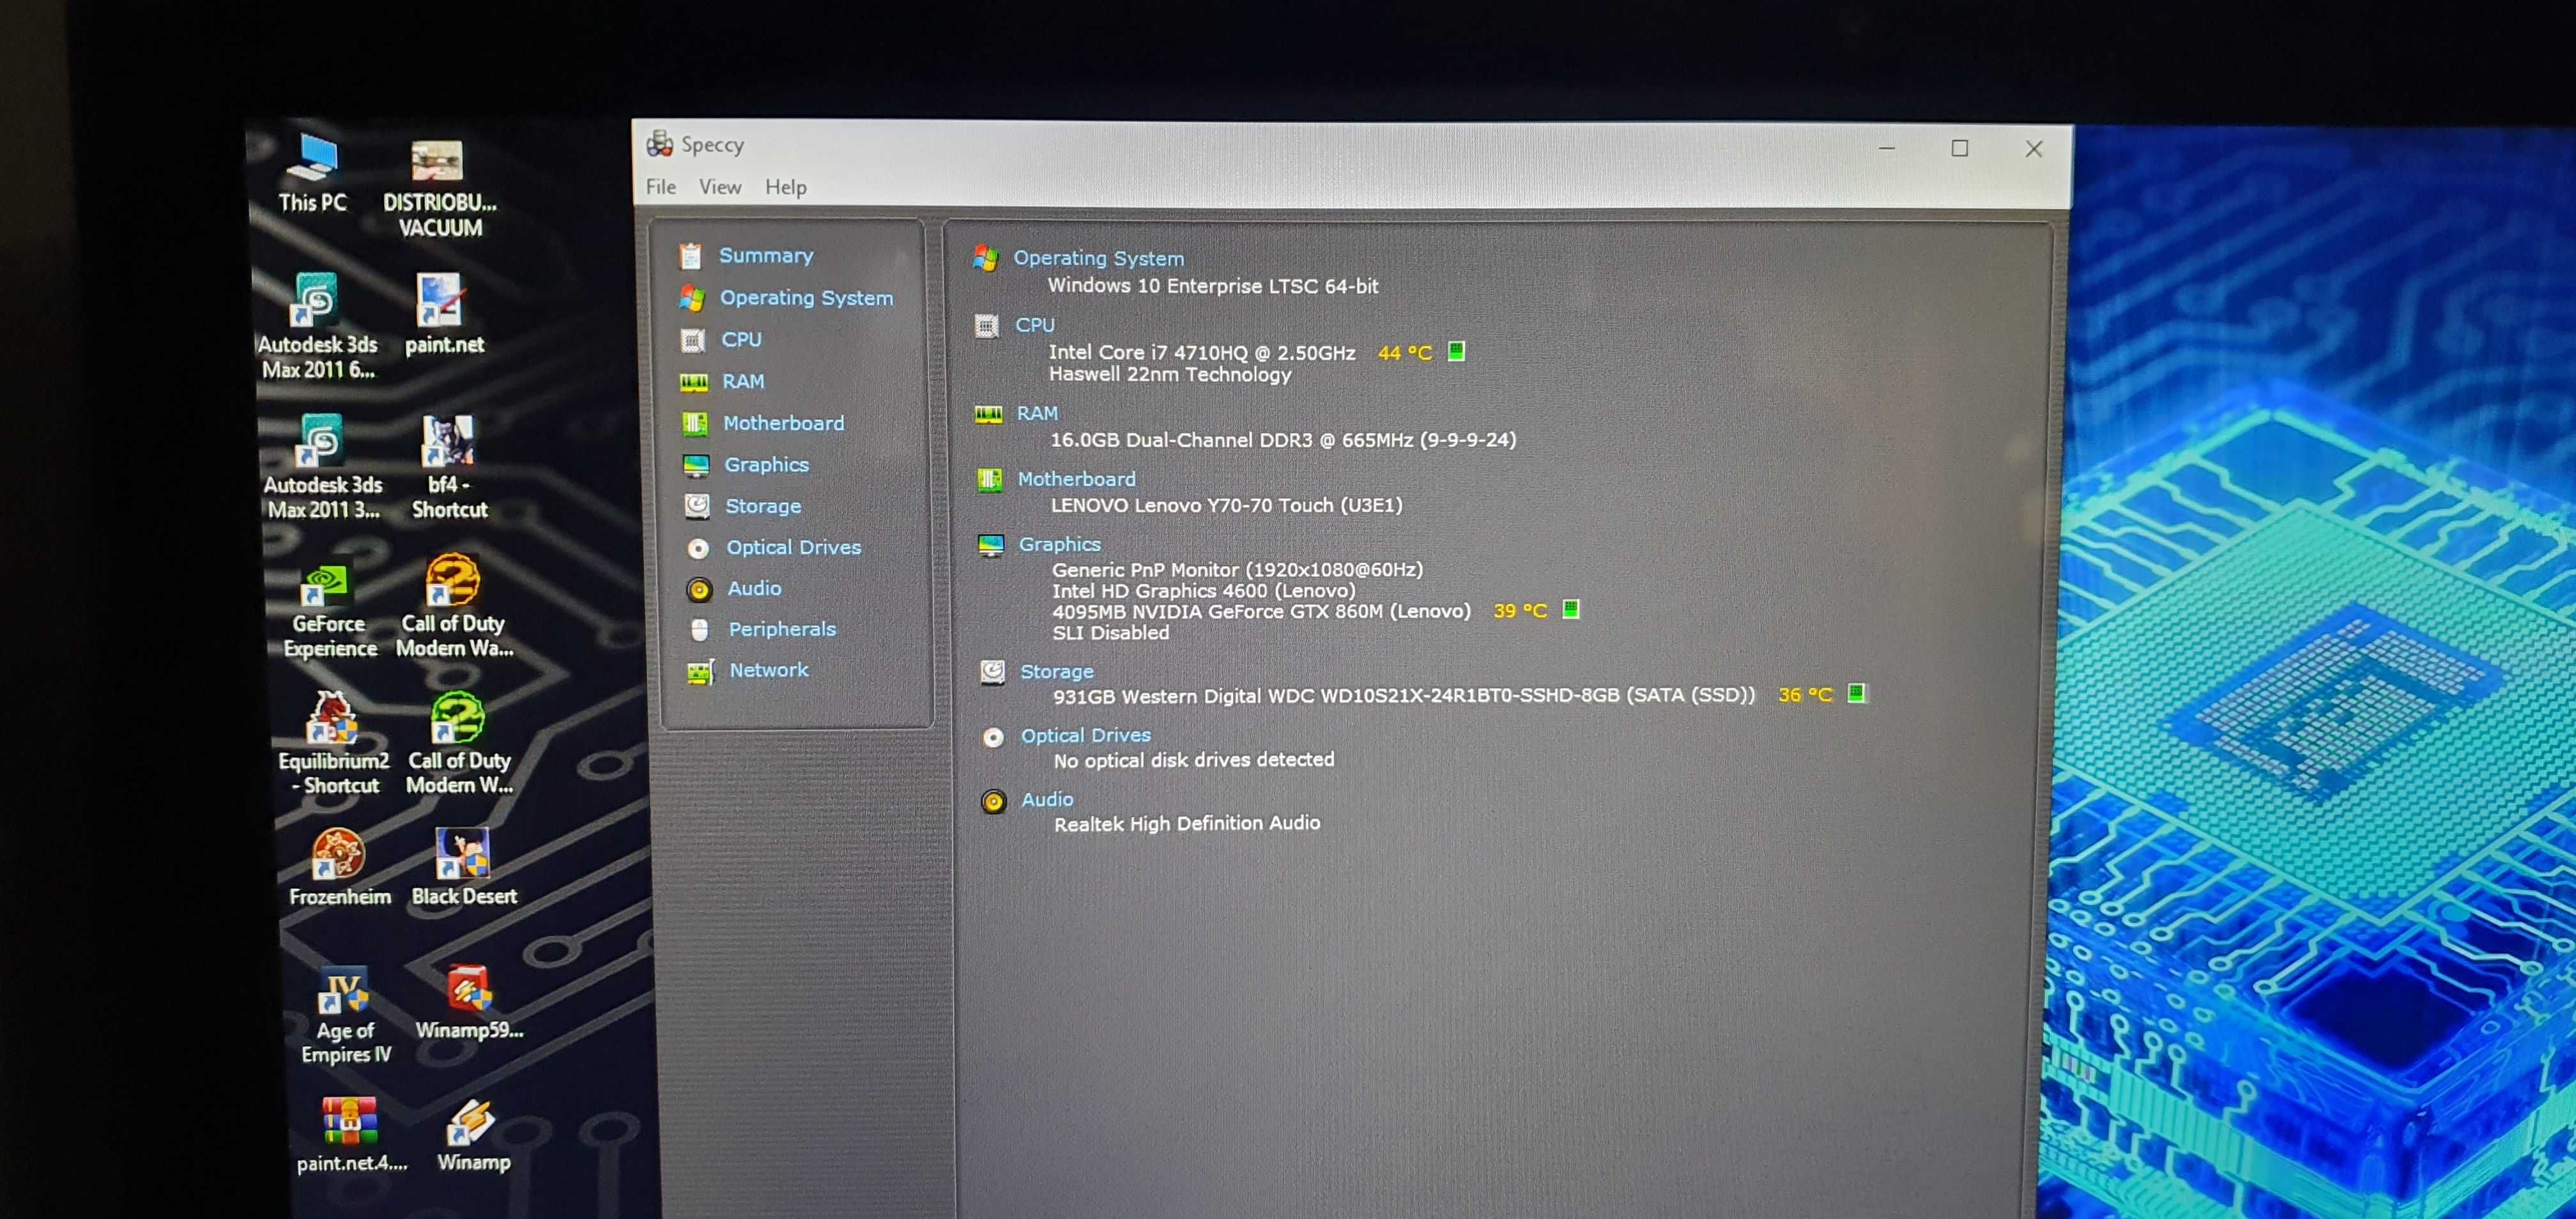Toggle SSD temperature green status indicator
The height and width of the screenshot is (1219, 2576).
pos(1858,695)
